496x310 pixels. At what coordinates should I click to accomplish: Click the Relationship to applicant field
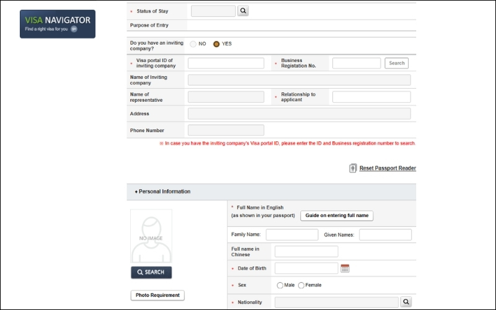(x=371, y=97)
